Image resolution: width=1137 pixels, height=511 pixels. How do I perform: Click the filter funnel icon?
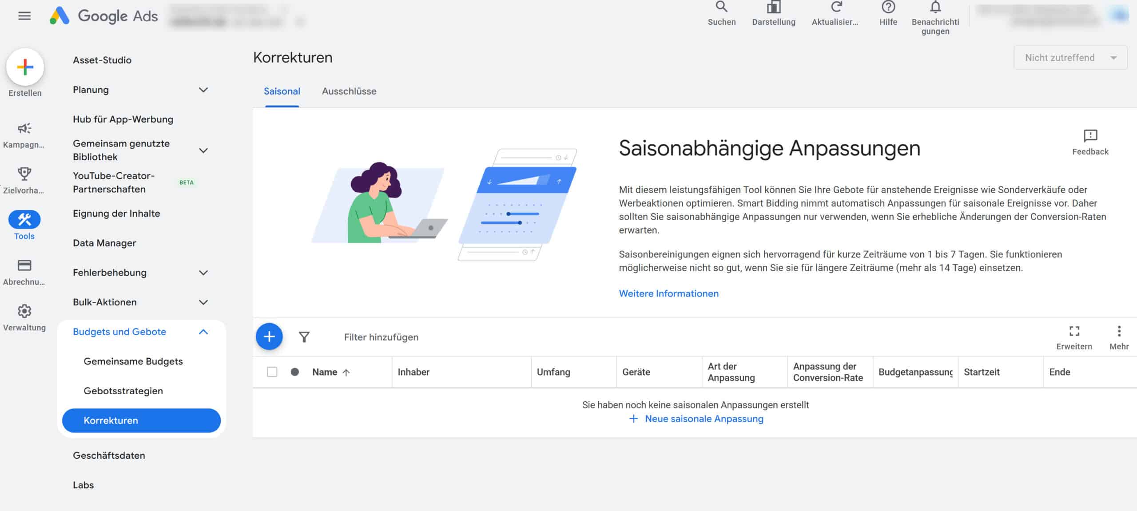click(x=304, y=337)
